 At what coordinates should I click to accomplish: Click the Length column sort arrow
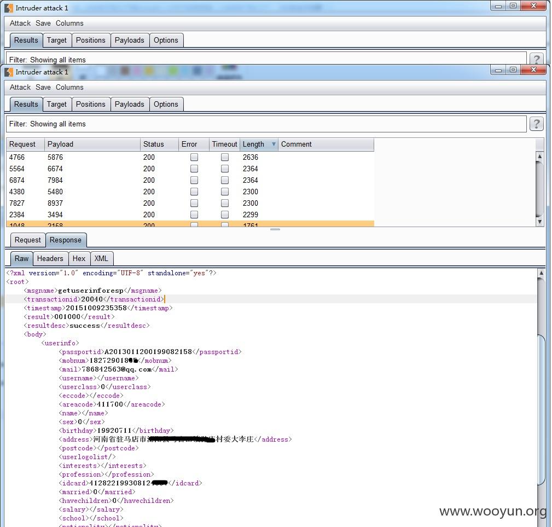coord(274,144)
